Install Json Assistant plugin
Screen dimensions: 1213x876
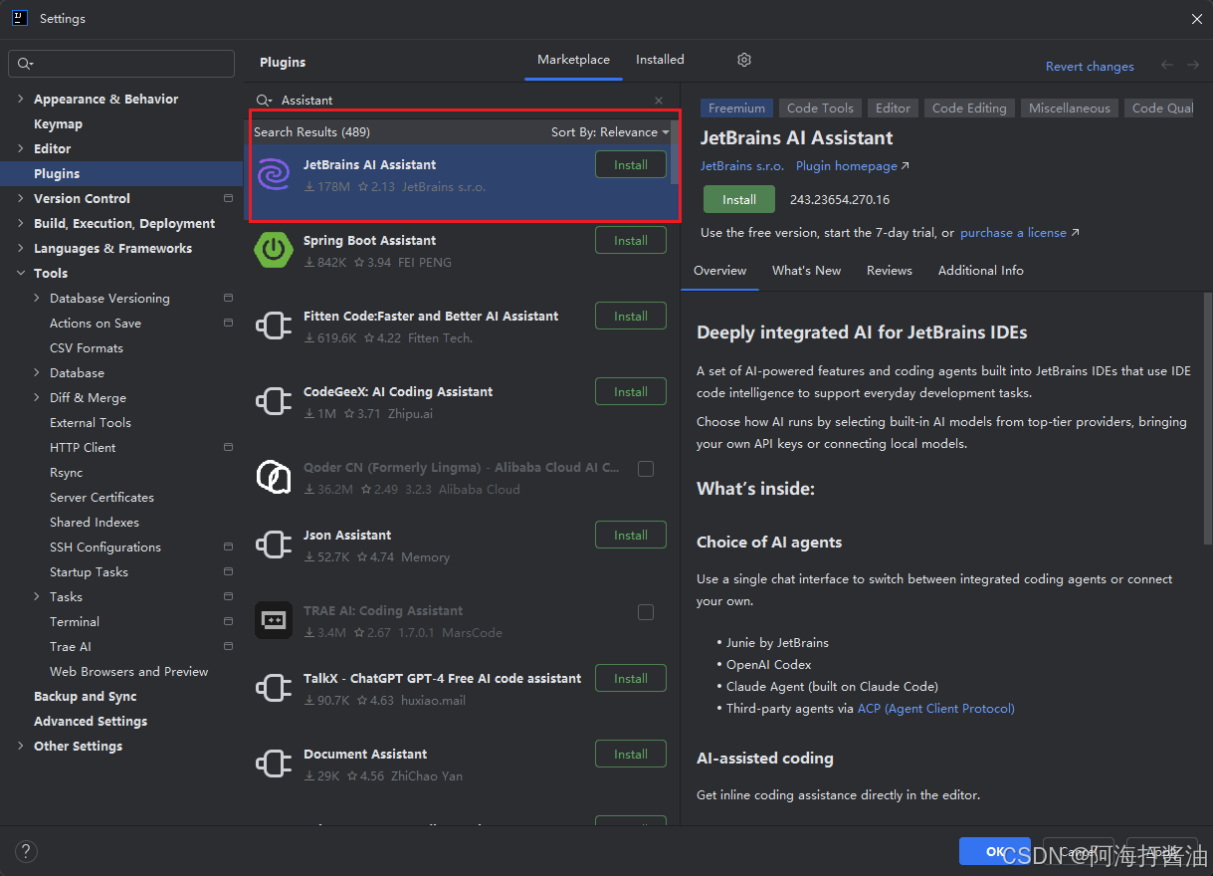631,536
